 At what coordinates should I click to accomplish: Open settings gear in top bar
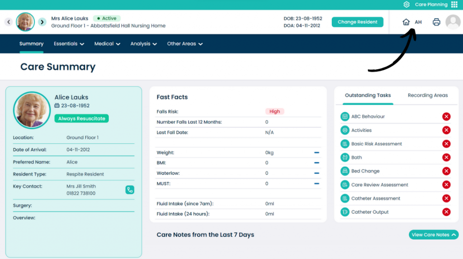pos(406,5)
